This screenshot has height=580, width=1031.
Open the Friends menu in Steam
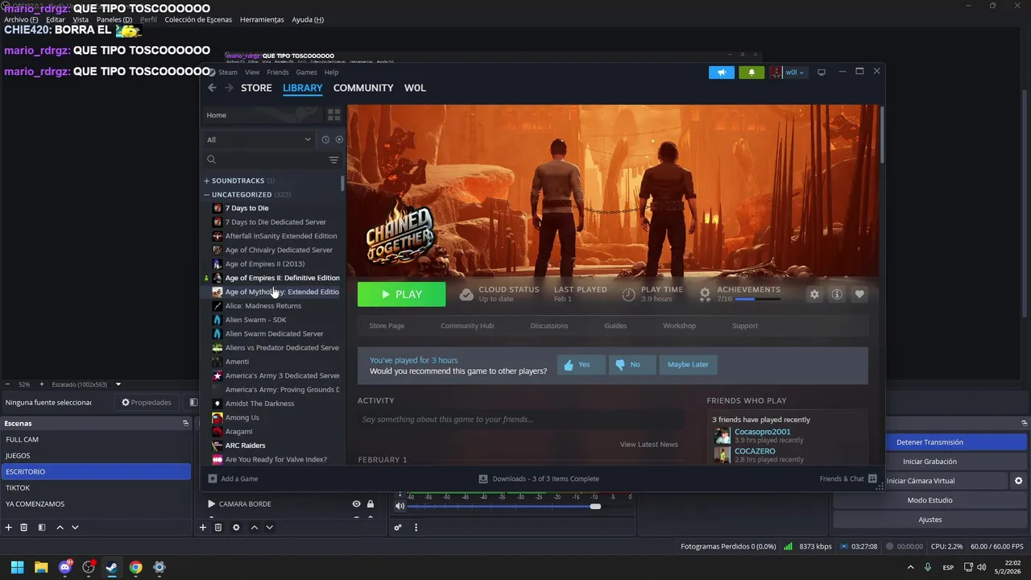pyautogui.click(x=278, y=72)
